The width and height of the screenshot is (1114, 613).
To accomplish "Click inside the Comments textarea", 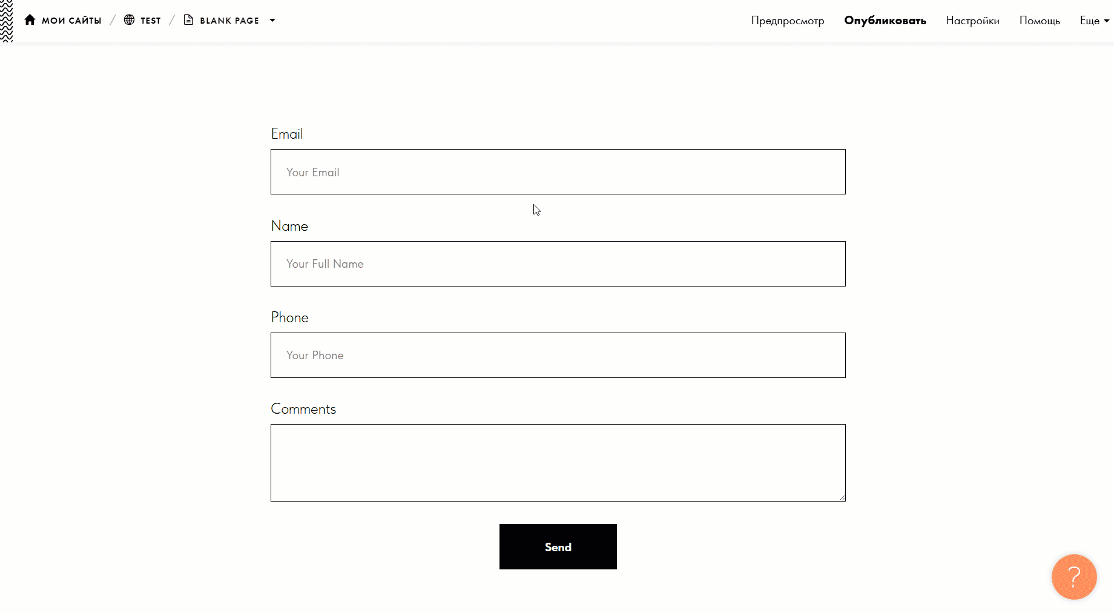I will click(558, 463).
